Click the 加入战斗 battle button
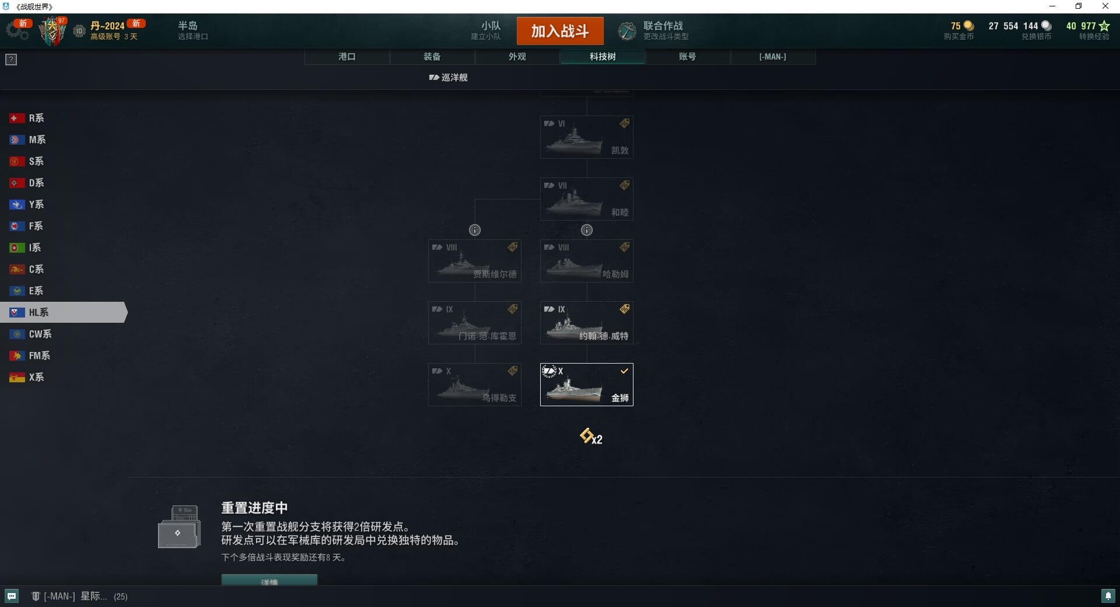The height and width of the screenshot is (607, 1120). pos(560,31)
